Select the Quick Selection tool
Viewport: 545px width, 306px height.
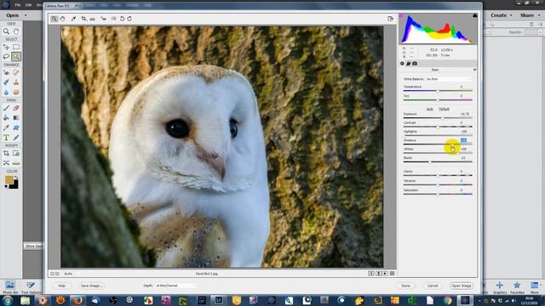(x=16, y=57)
